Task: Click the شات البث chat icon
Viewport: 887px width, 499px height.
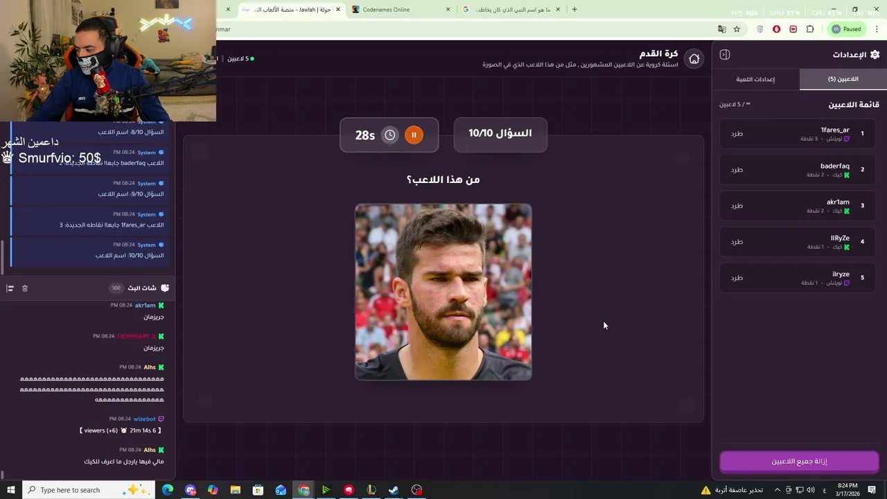Action: 165,288
